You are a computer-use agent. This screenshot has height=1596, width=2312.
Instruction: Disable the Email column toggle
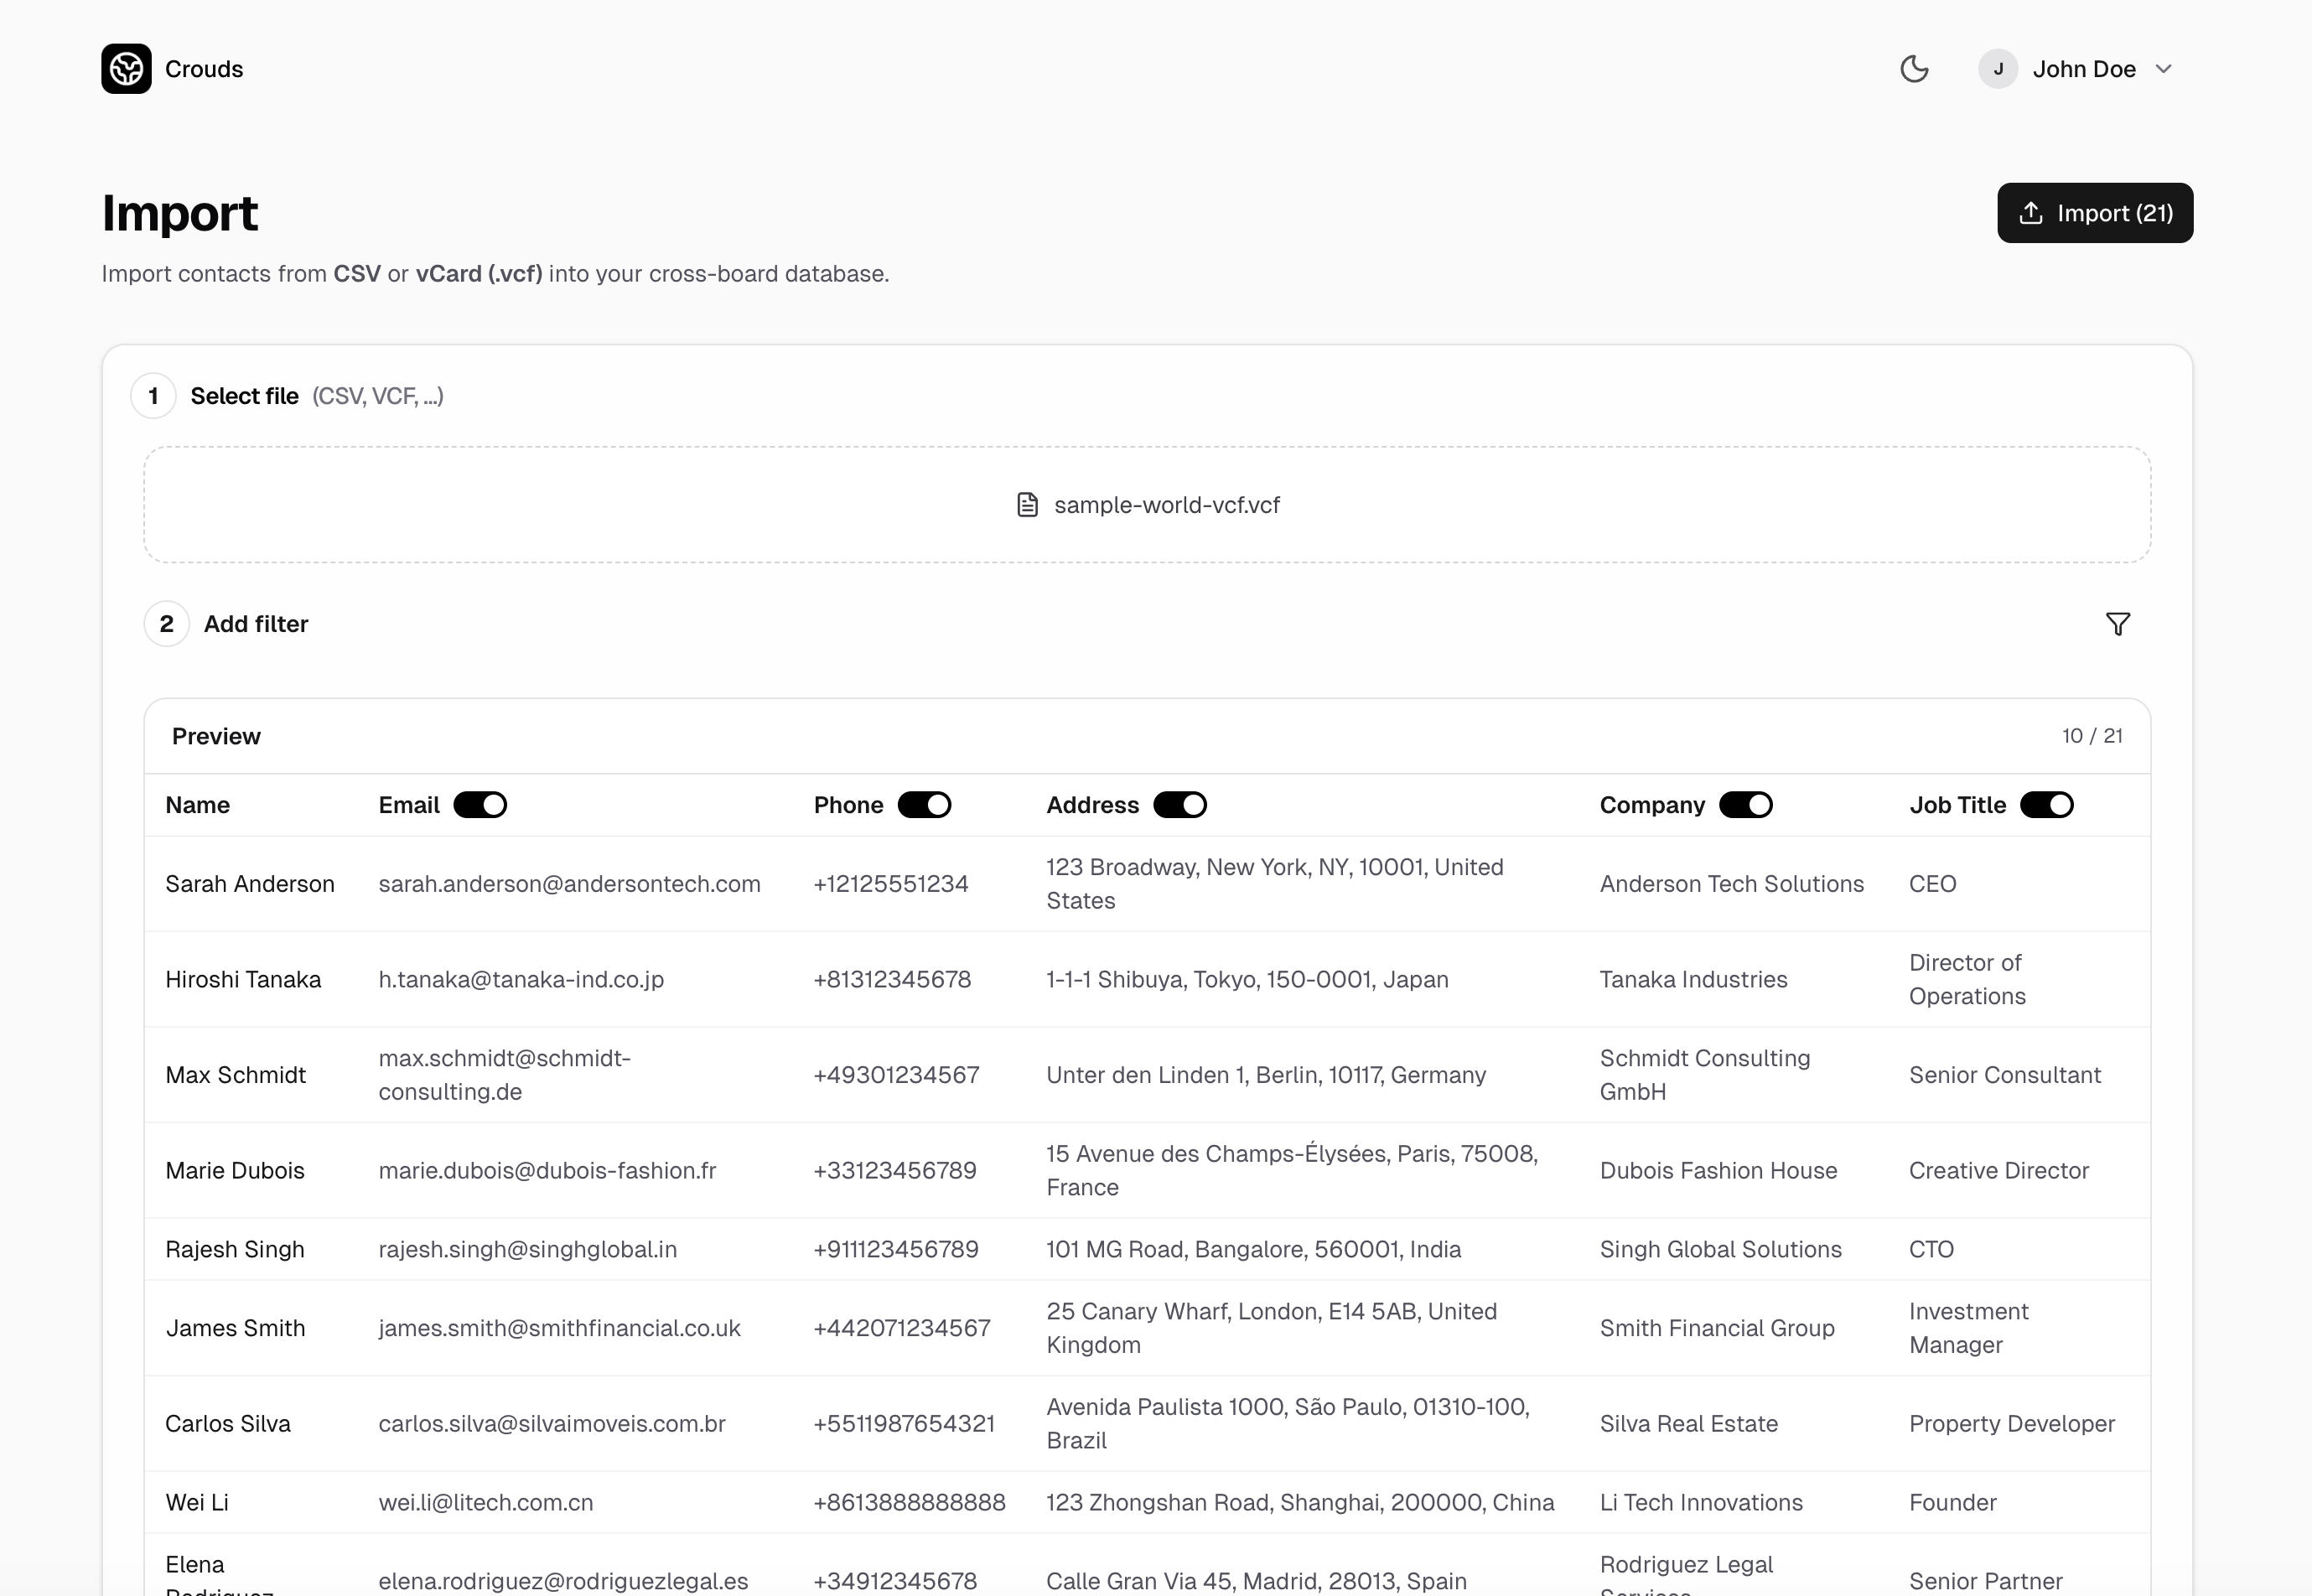480,804
